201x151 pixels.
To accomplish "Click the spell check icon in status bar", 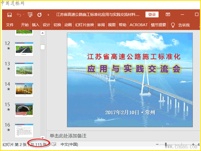I will 54,144.
